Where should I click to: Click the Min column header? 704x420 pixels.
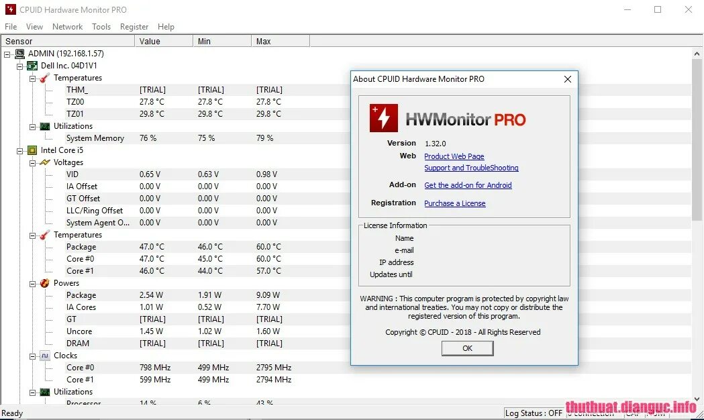click(x=222, y=42)
